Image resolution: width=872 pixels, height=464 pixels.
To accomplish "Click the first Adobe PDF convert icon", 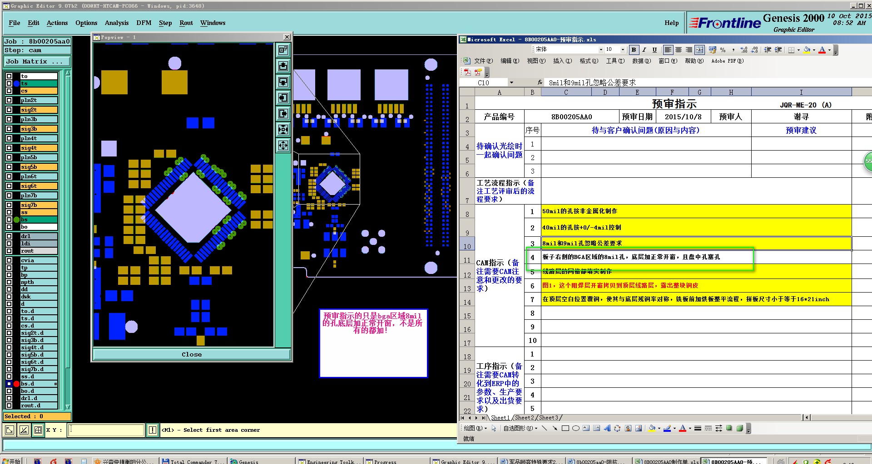I will (467, 73).
